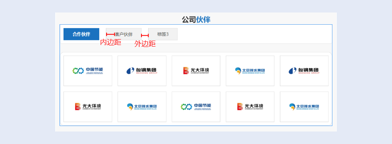This screenshot has height=144, width=392.
Task: Select the 合作伙伴 tab
Action: point(81,34)
